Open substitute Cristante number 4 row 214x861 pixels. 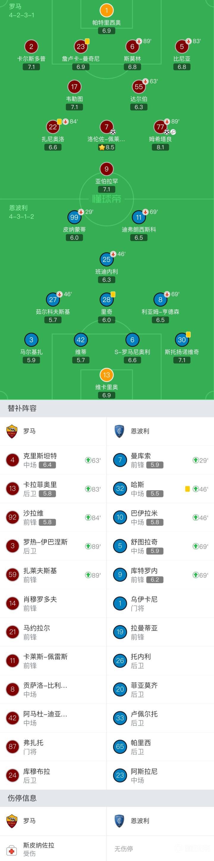click(x=53, y=460)
